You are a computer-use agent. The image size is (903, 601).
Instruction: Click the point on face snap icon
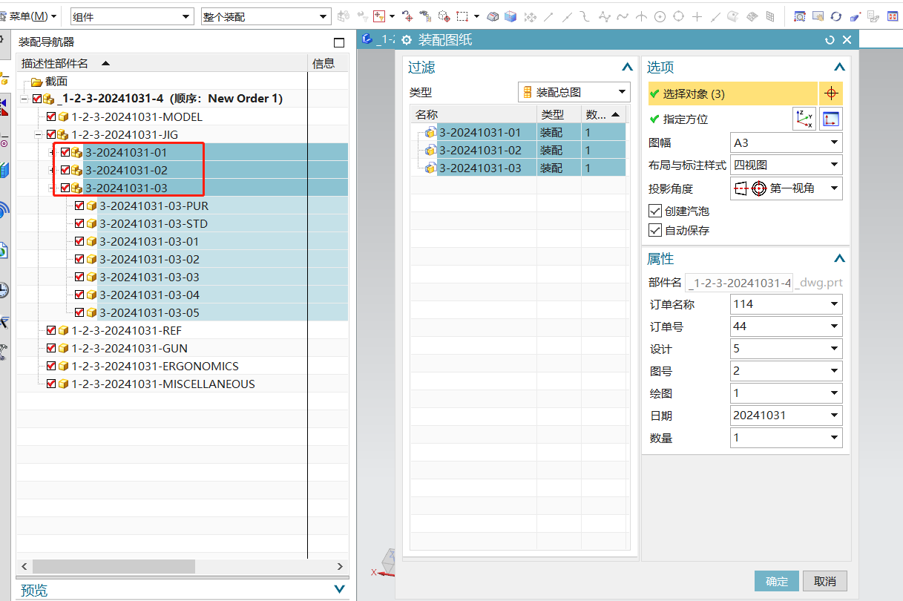733,16
